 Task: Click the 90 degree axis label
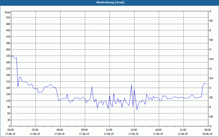9,107
